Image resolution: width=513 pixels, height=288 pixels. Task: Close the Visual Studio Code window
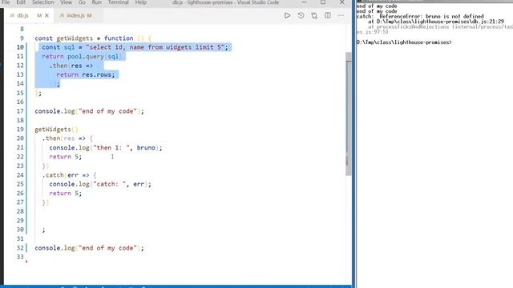coord(342,2)
